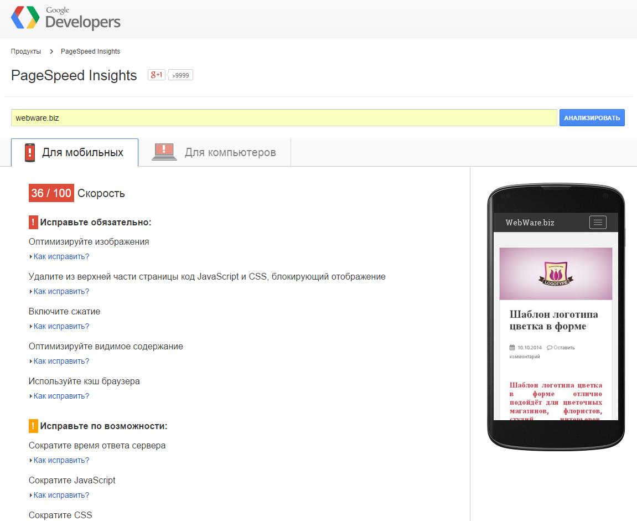This screenshot has height=521, width=637.
Task: Click the 36 / 100 score badge
Action: coord(51,193)
